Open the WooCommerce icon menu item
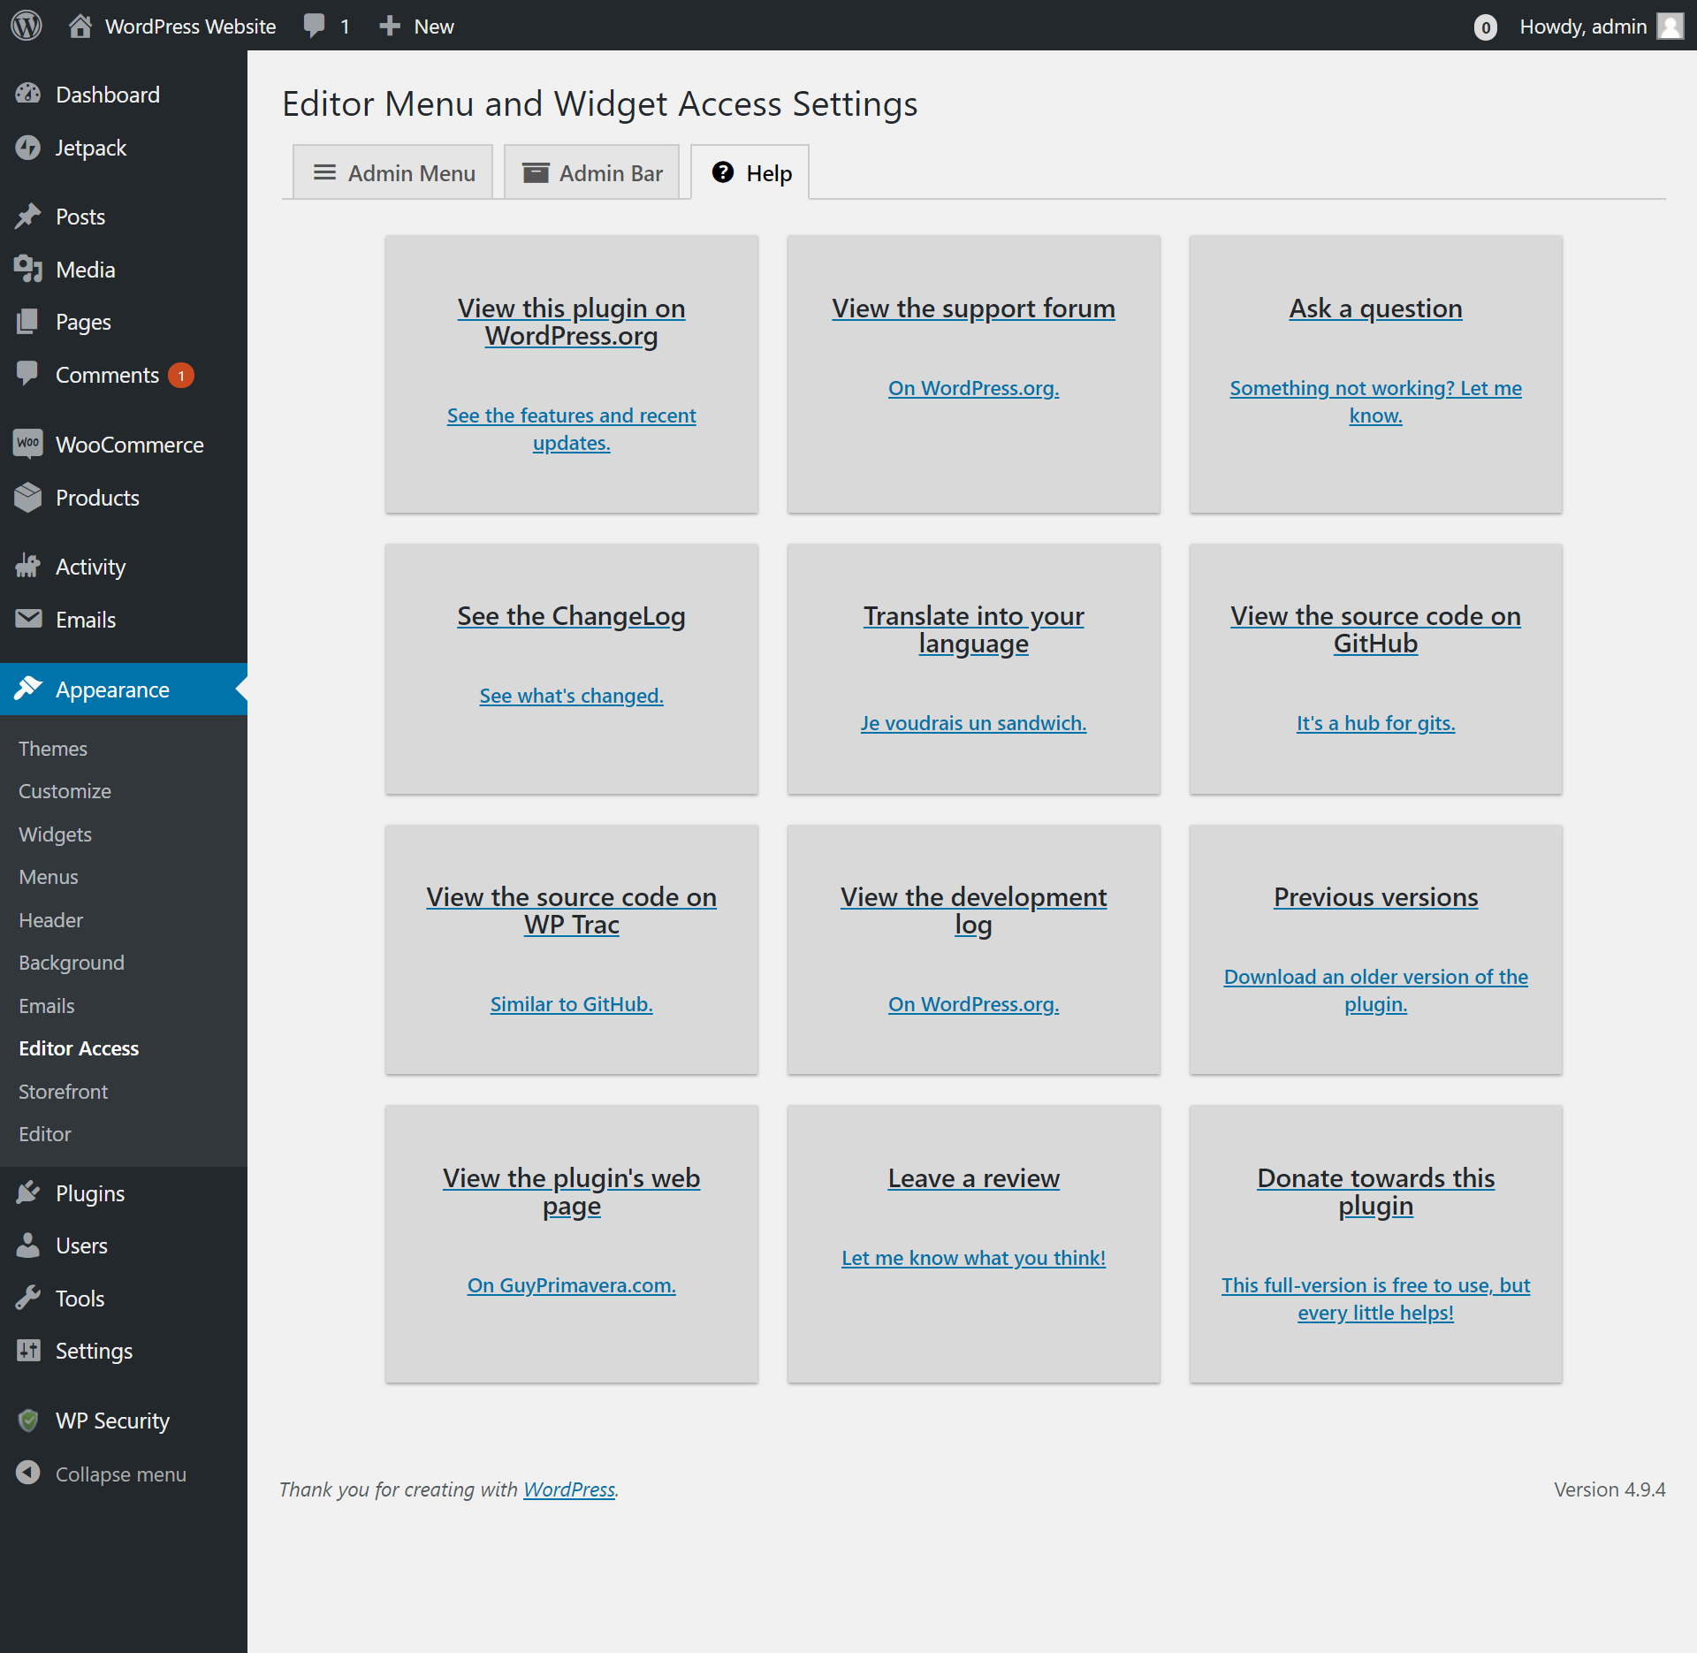Image resolution: width=1697 pixels, height=1653 pixels. click(x=28, y=444)
